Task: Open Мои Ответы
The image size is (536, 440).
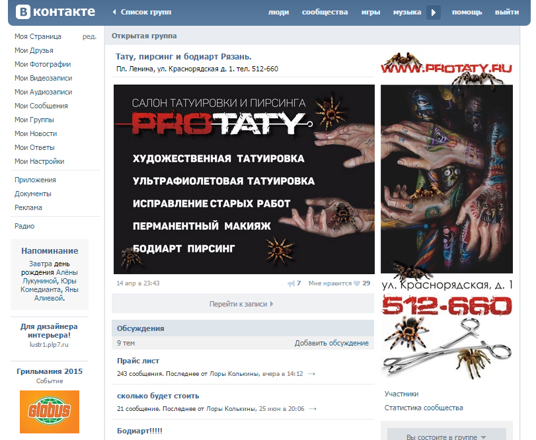Action: coord(34,147)
